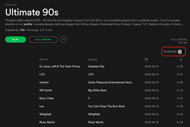Open artist Hanson
This screenshot has width=190, height=127.
click(44, 82)
